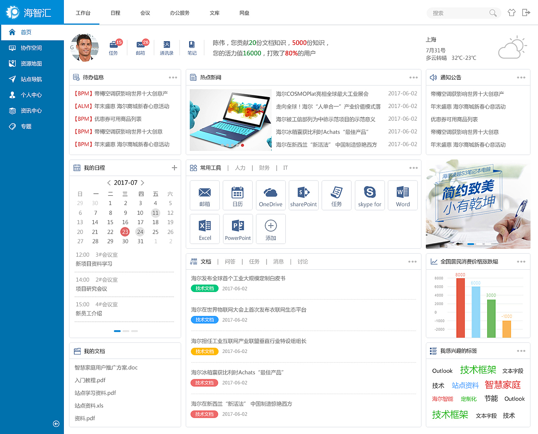Launch PowerPoint from the tools panel
This screenshot has height=434, width=538.
[237, 229]
